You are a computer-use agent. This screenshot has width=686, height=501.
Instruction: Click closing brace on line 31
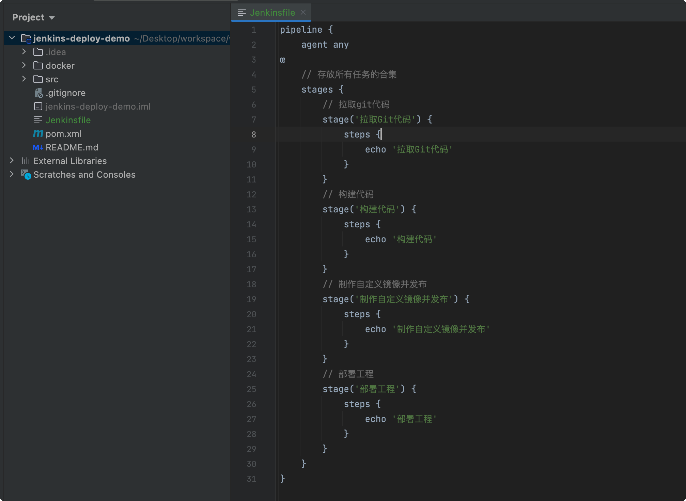tap(282, 479)
